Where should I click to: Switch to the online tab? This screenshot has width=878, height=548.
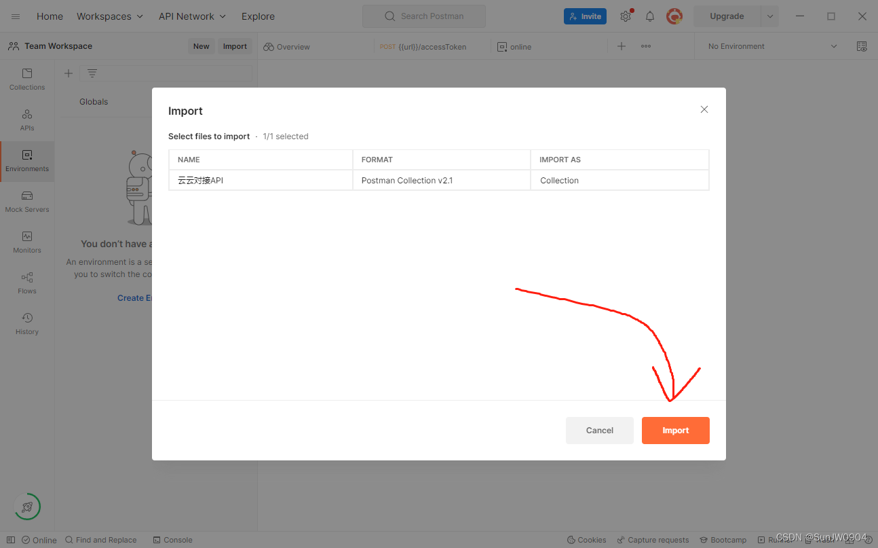[514, 47]
